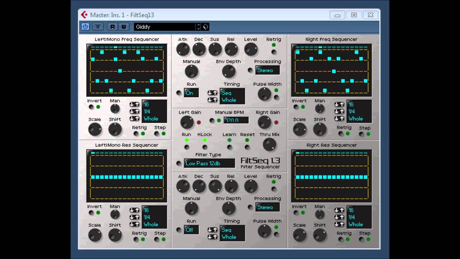This screenshot has width=460, height=259.
Task: Toggle Step in the Left Freq Sequencer
Action: (157, 134)
